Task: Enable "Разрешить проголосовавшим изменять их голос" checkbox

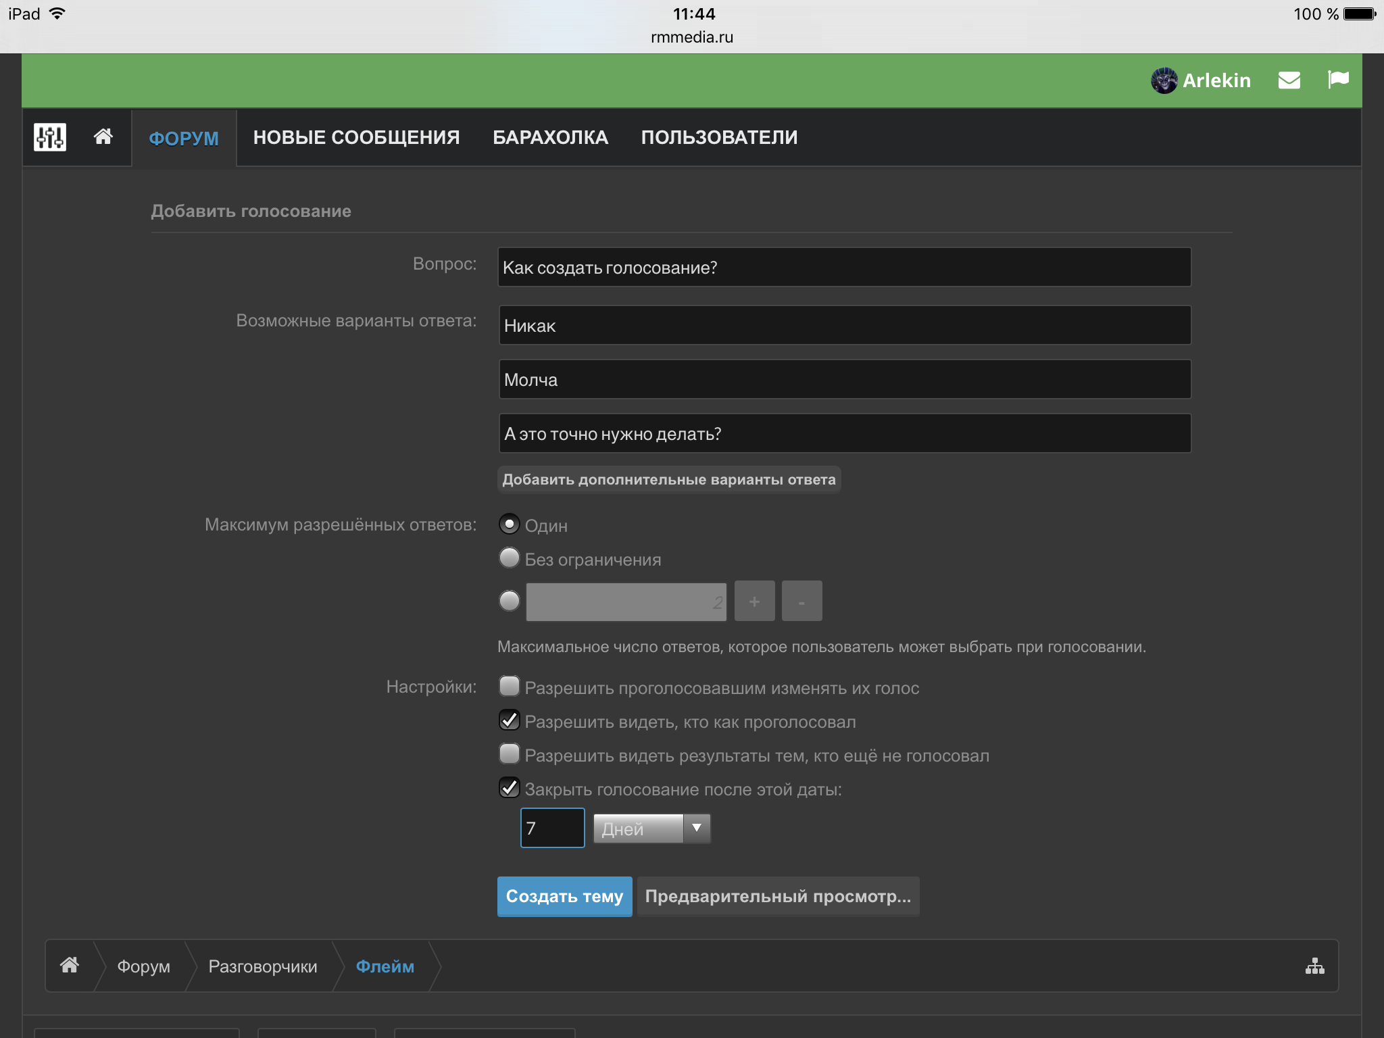Action: tap(510, 687)
